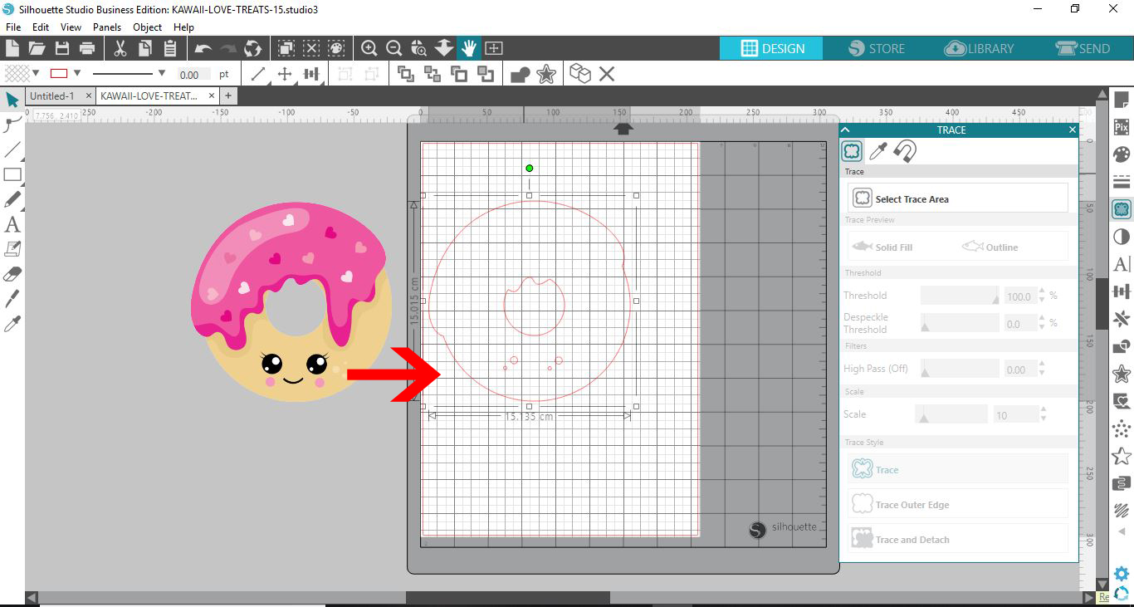Click the Print icon

[86, 48]
